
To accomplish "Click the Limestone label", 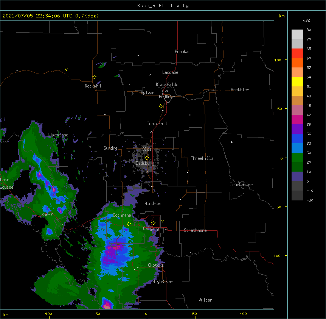I will pyautogui.click(x=58, y=135).
